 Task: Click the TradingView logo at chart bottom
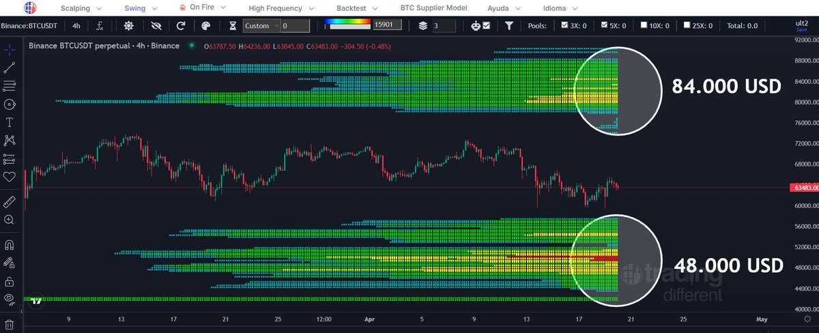(36, 300)
